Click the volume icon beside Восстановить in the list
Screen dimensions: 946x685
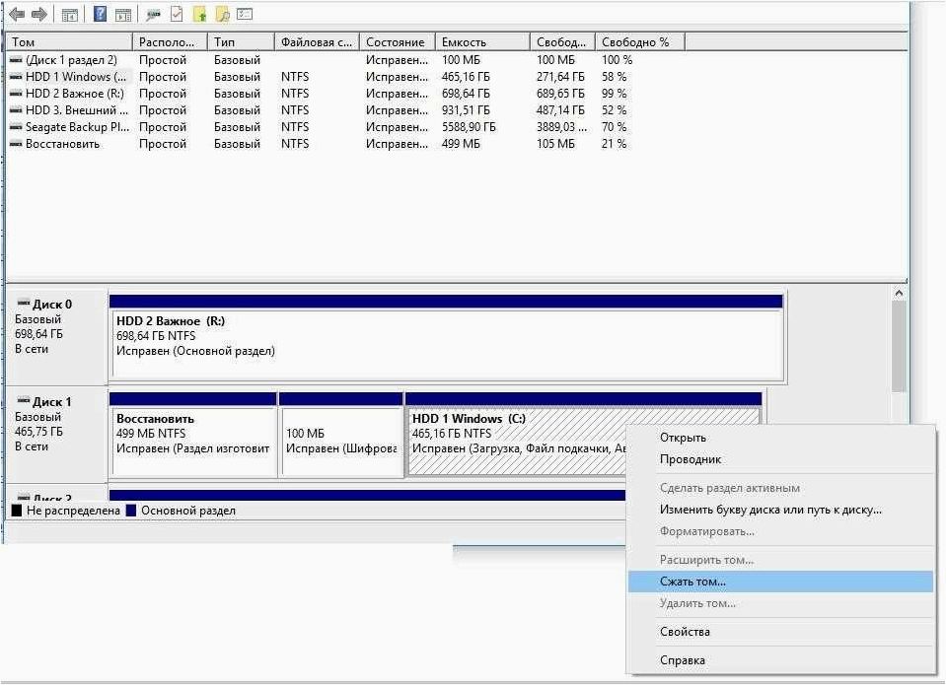(17, 144)
